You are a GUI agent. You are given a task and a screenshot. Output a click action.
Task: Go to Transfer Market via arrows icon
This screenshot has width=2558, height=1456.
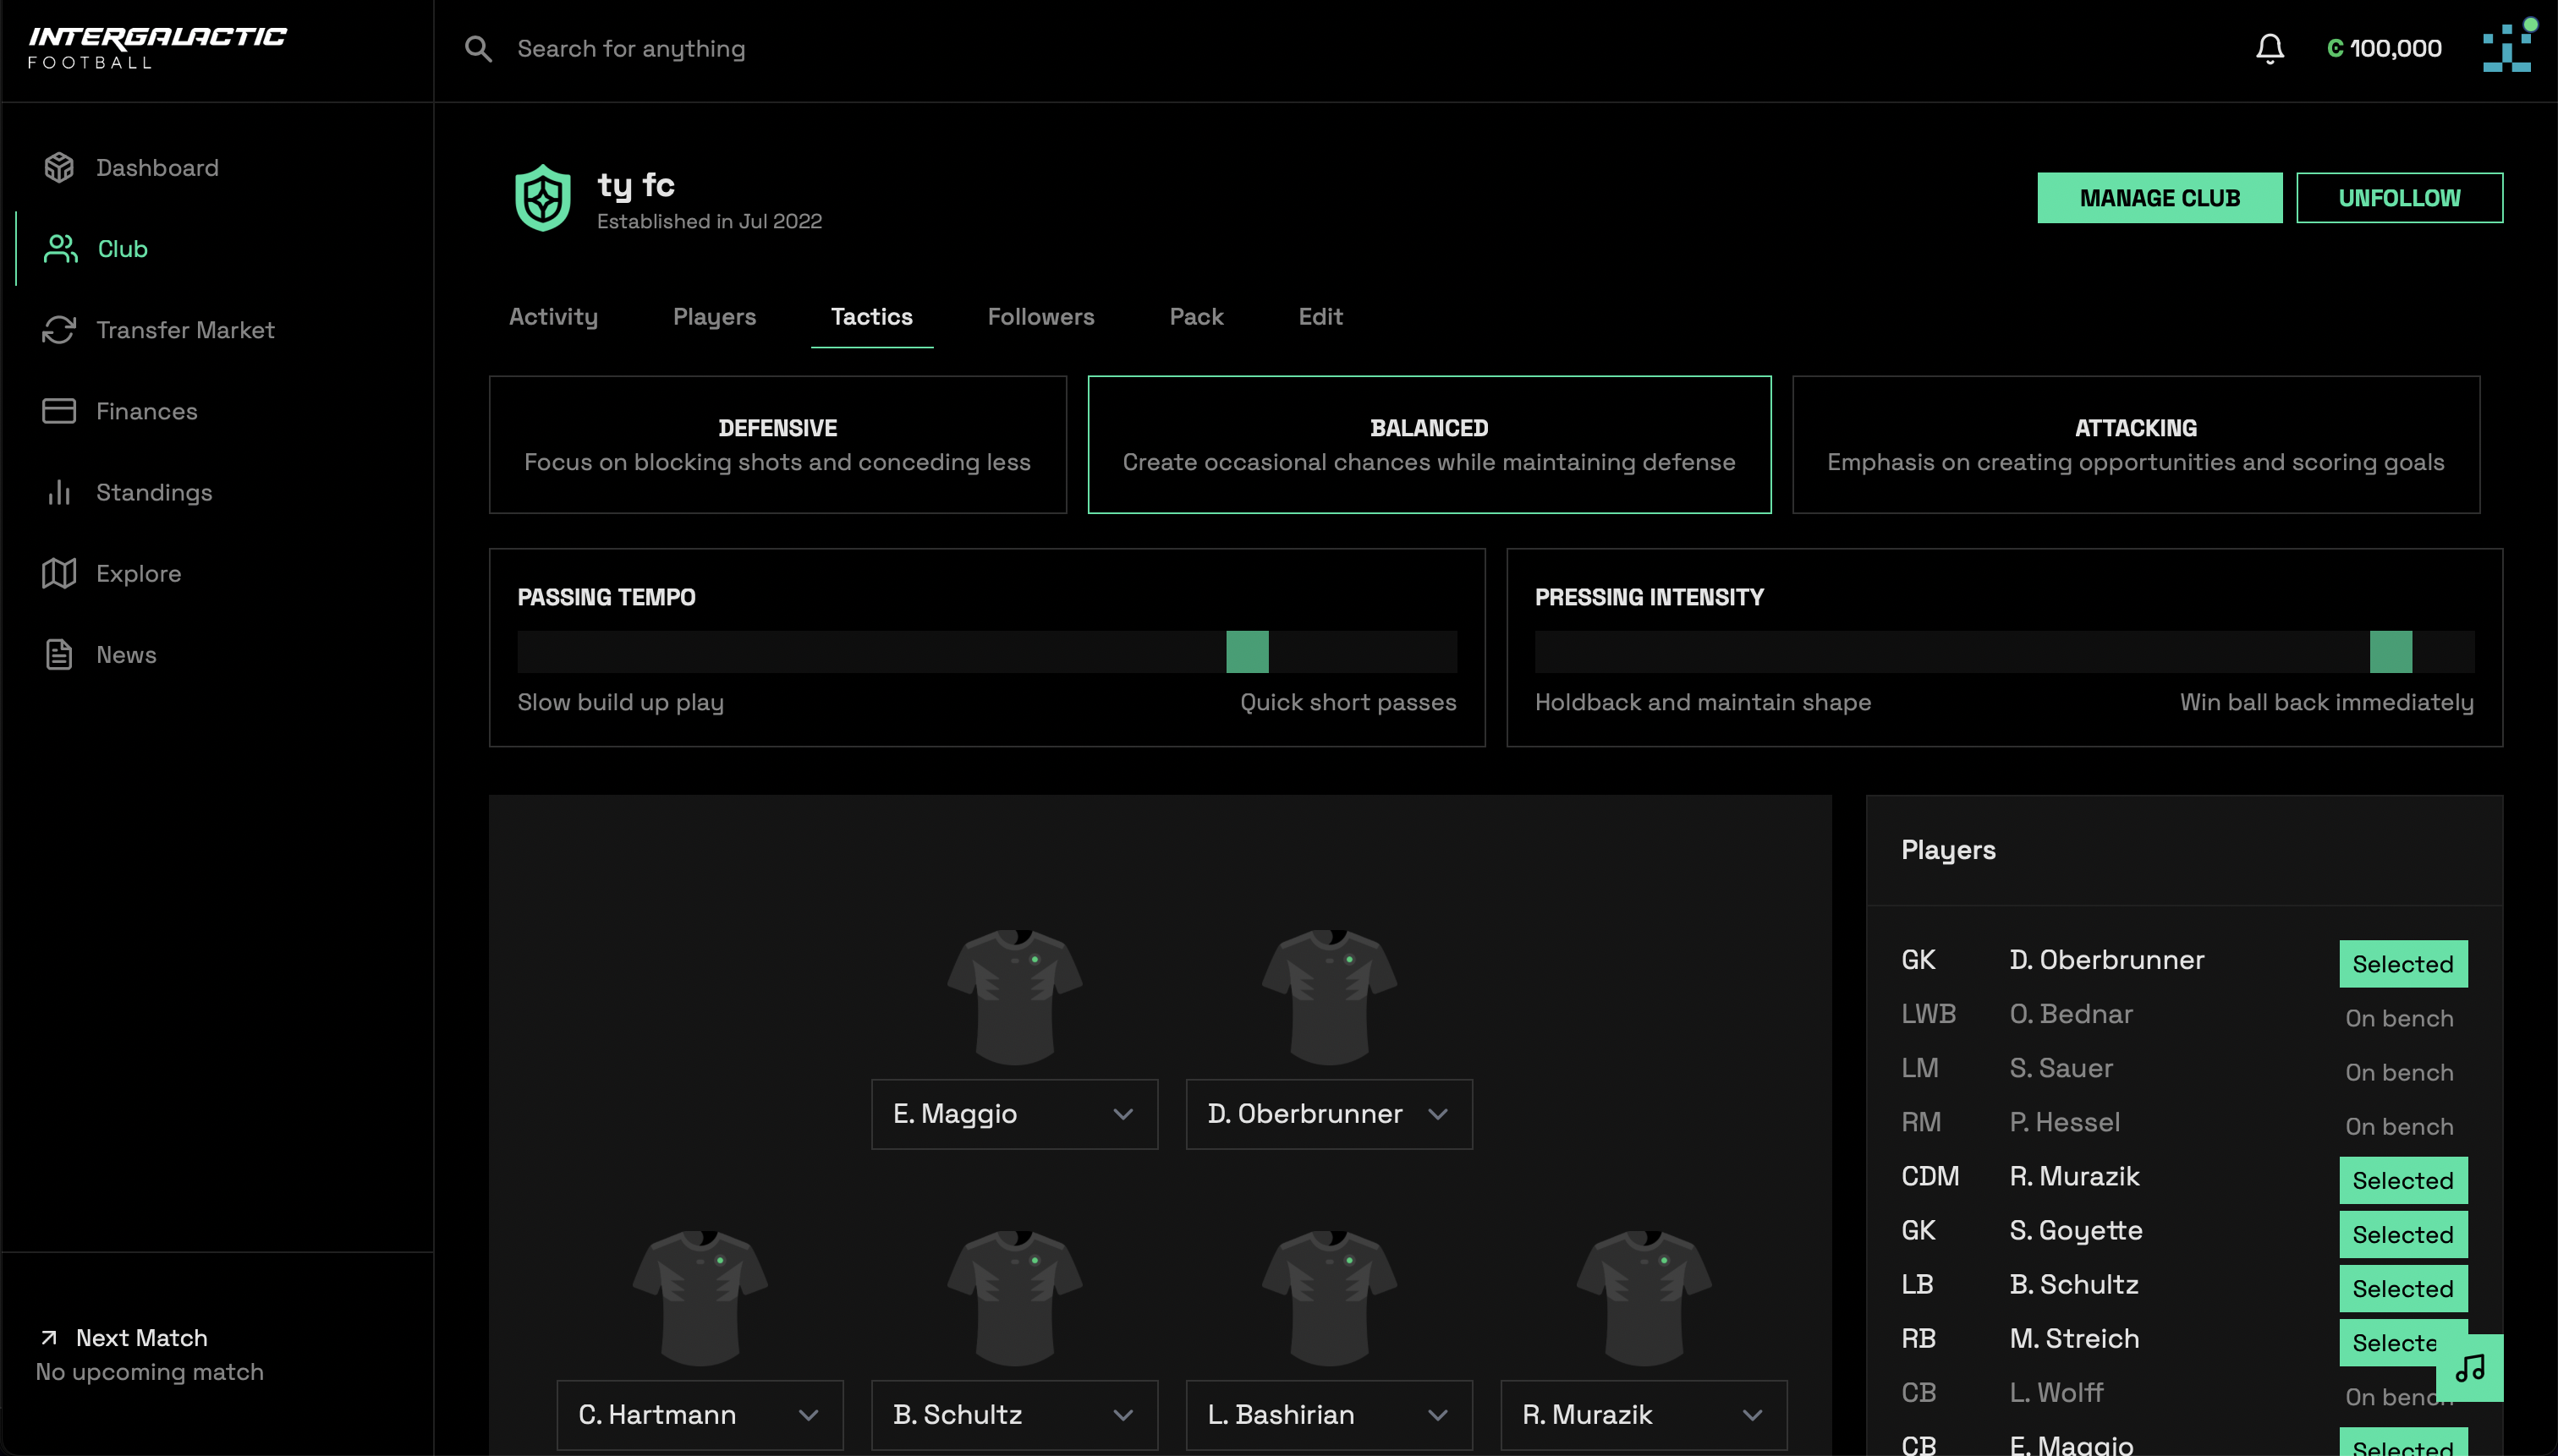coord(59,330)
